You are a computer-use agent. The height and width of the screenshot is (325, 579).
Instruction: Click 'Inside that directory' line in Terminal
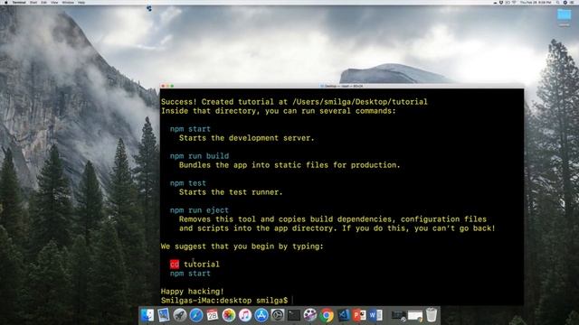[278, 111]
